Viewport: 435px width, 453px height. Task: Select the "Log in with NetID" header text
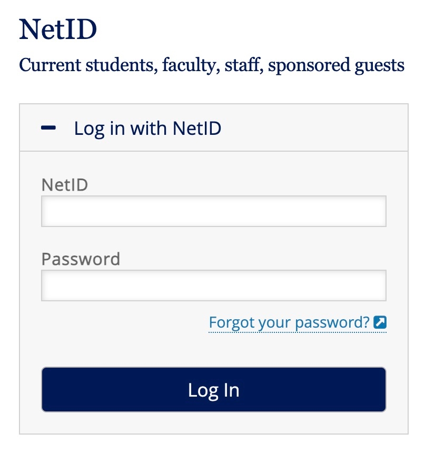click(x=147, y=128)
